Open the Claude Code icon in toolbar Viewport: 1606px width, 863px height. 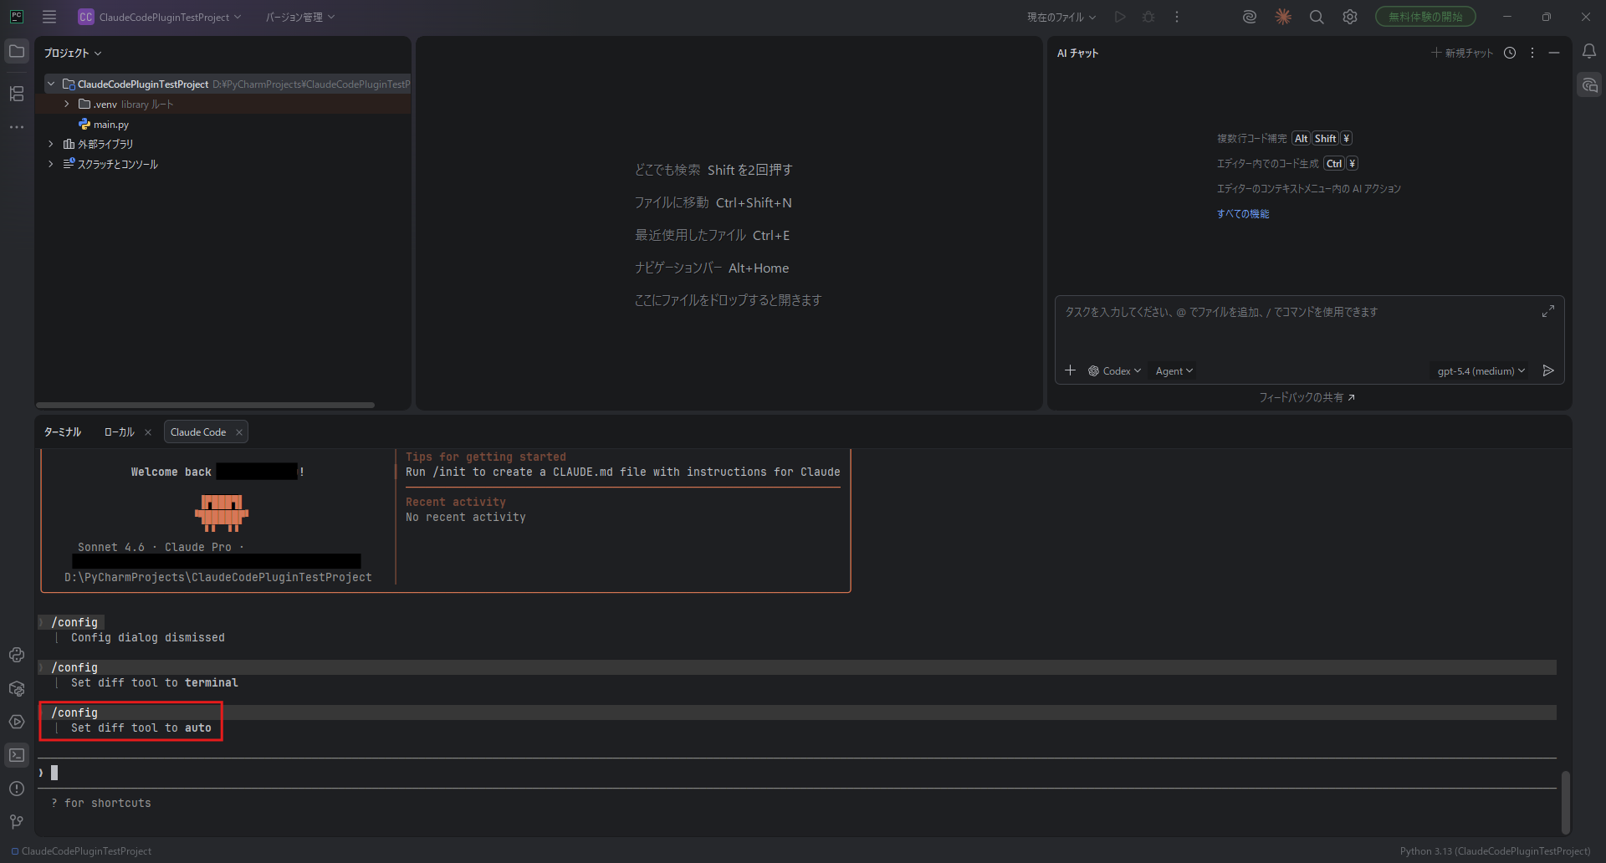(1282, 17)
